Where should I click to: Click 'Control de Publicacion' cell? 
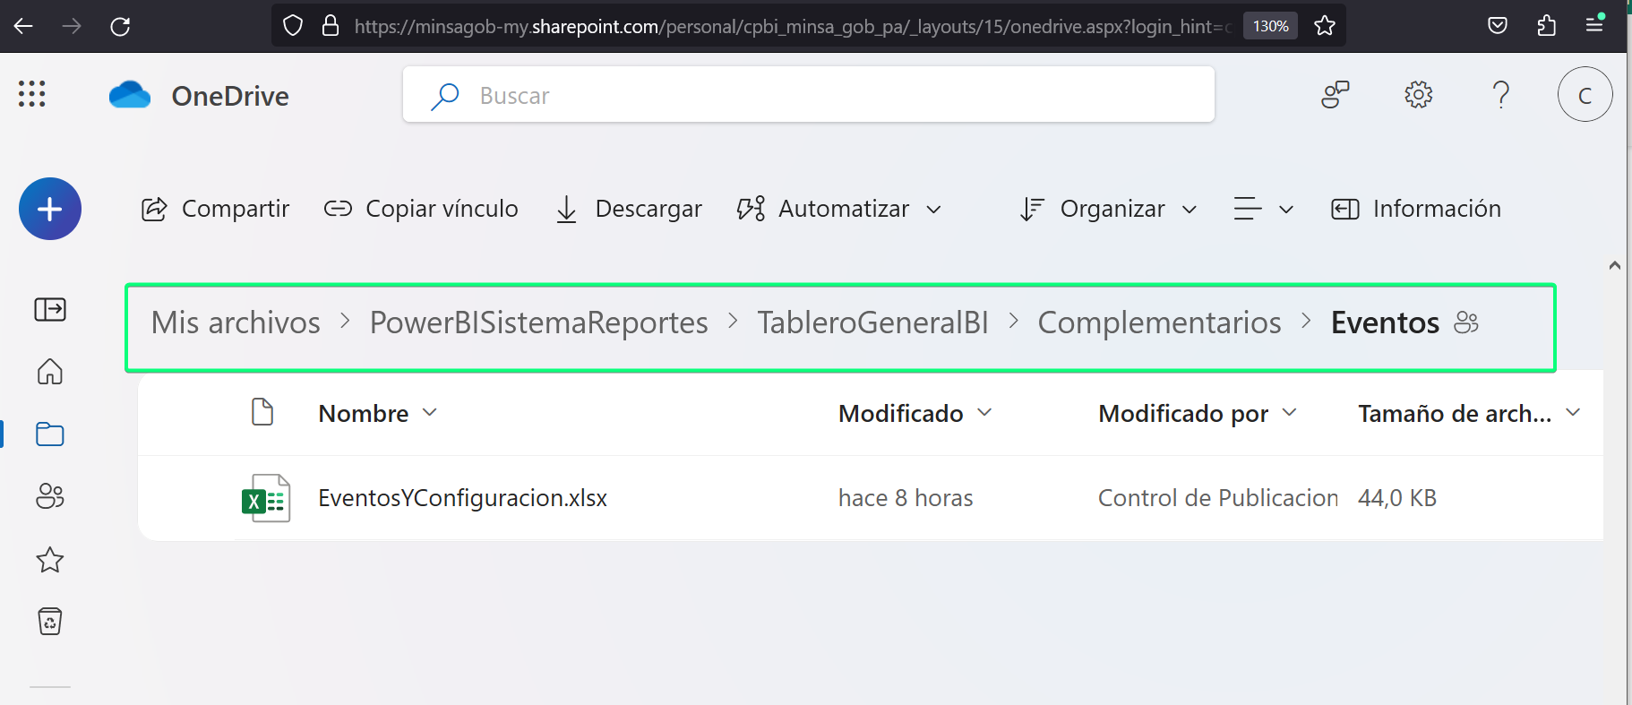coord(1218,498)
